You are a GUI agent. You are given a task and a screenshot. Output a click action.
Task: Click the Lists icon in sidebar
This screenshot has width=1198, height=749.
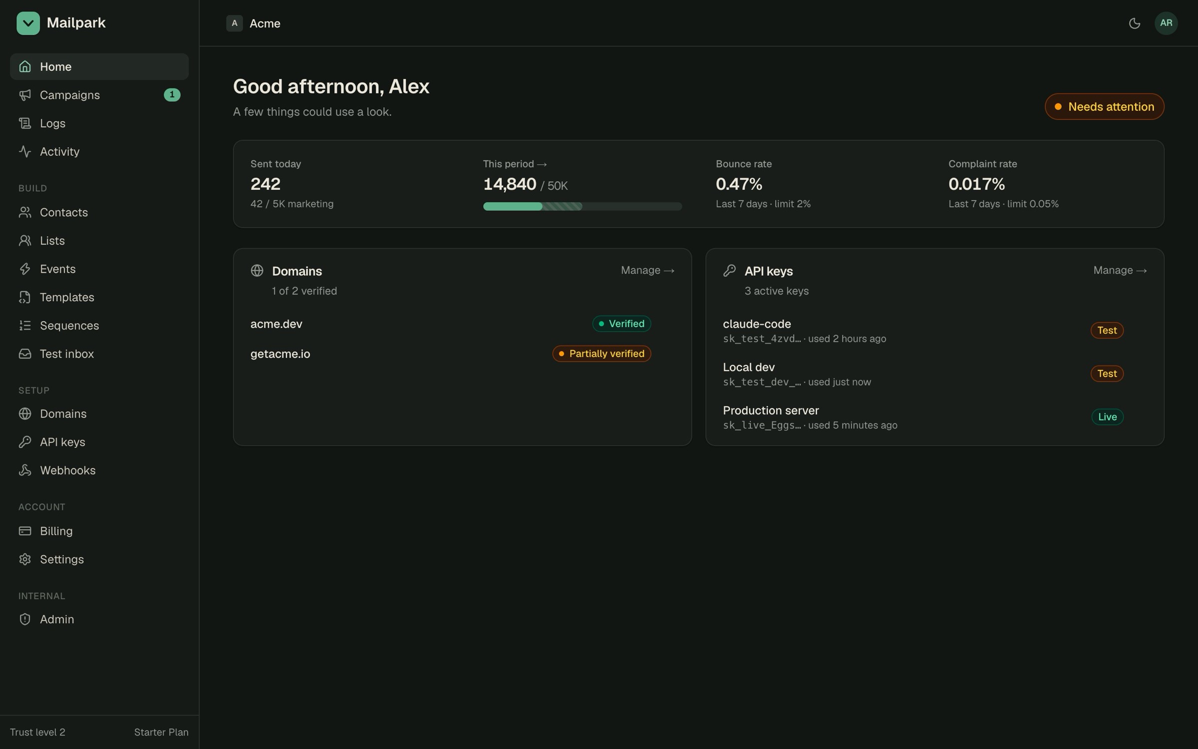[25, 241]
